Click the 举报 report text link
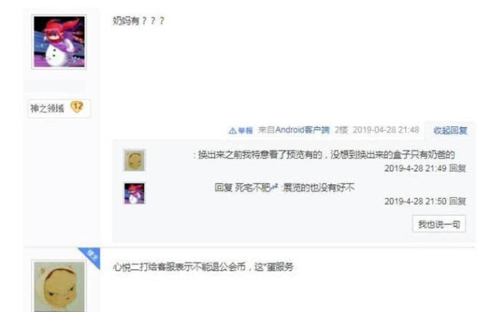The image size is (491, 312). click(x=245, y=131)
